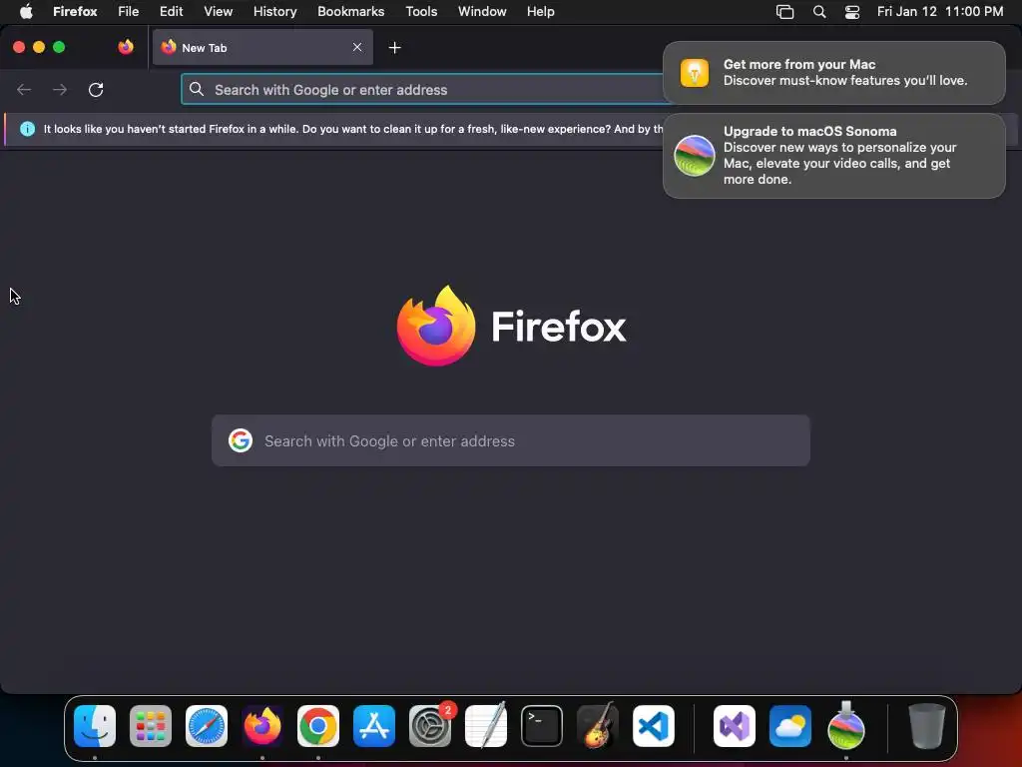1022x767 pixels.
Task: Open a new tab with the plus button
Action: 394,47
